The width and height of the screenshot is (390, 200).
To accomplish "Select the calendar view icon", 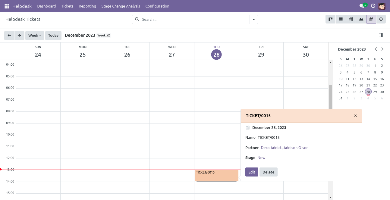I will [x=371, y=19].
